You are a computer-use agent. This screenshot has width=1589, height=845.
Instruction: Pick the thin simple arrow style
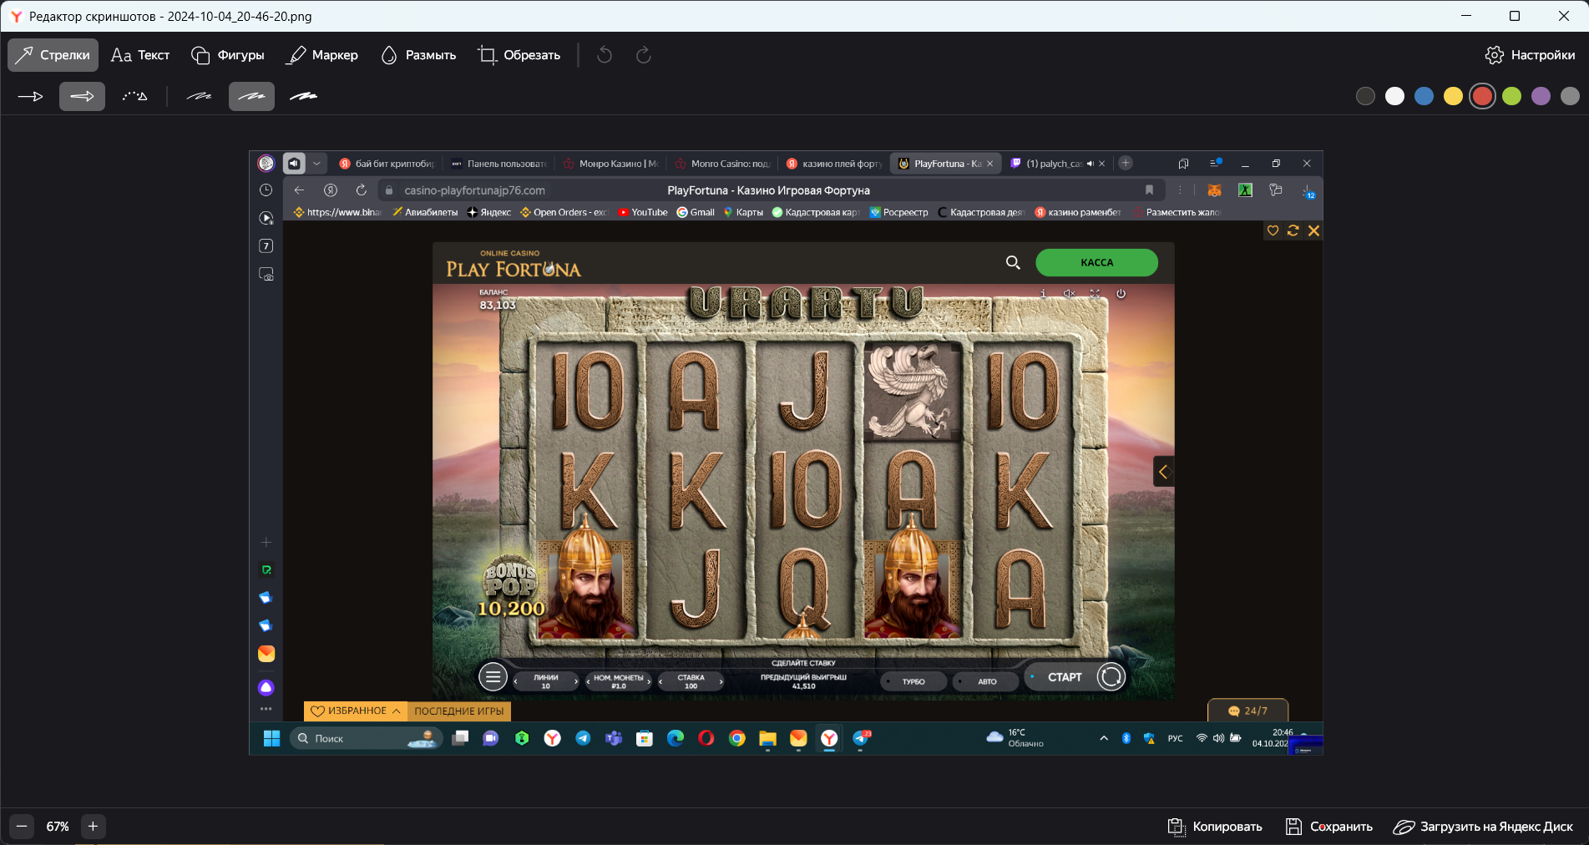30,97
